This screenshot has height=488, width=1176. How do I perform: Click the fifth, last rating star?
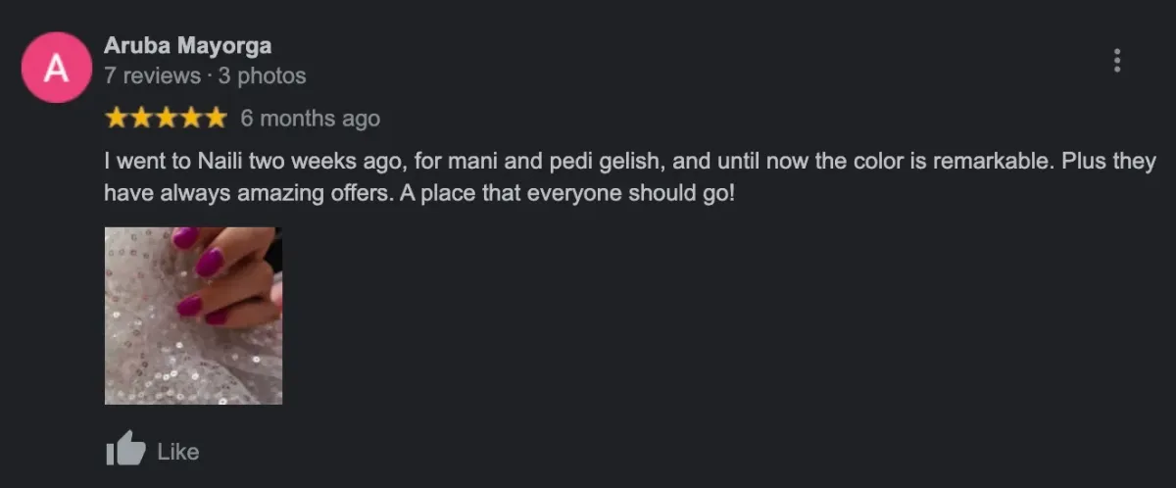pos(215,119)
